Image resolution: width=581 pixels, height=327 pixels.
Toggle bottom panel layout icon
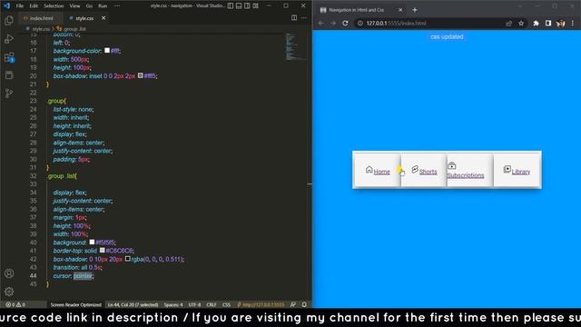(x=239, y=5)
